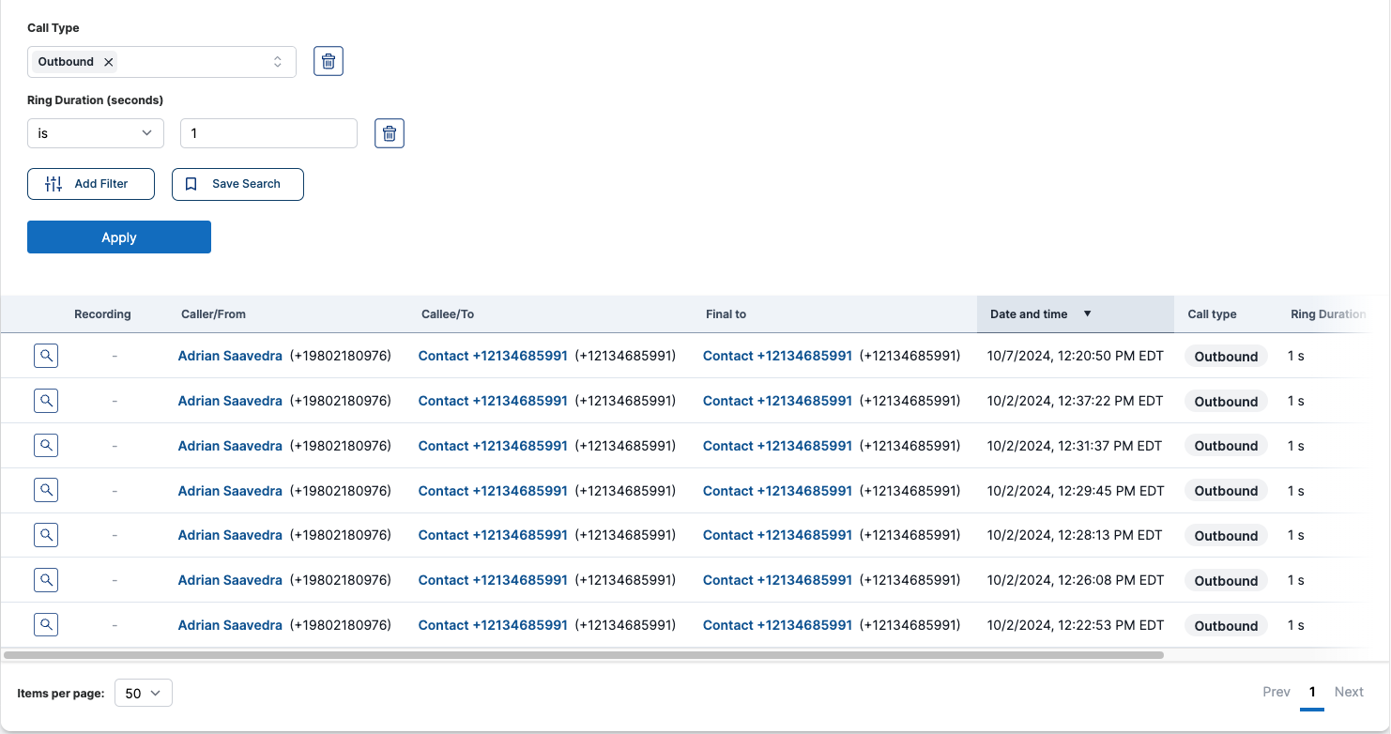Click the Save Search button
Image resolution: width=1391 pixels, height=734 pixels.
pos(237,184)
